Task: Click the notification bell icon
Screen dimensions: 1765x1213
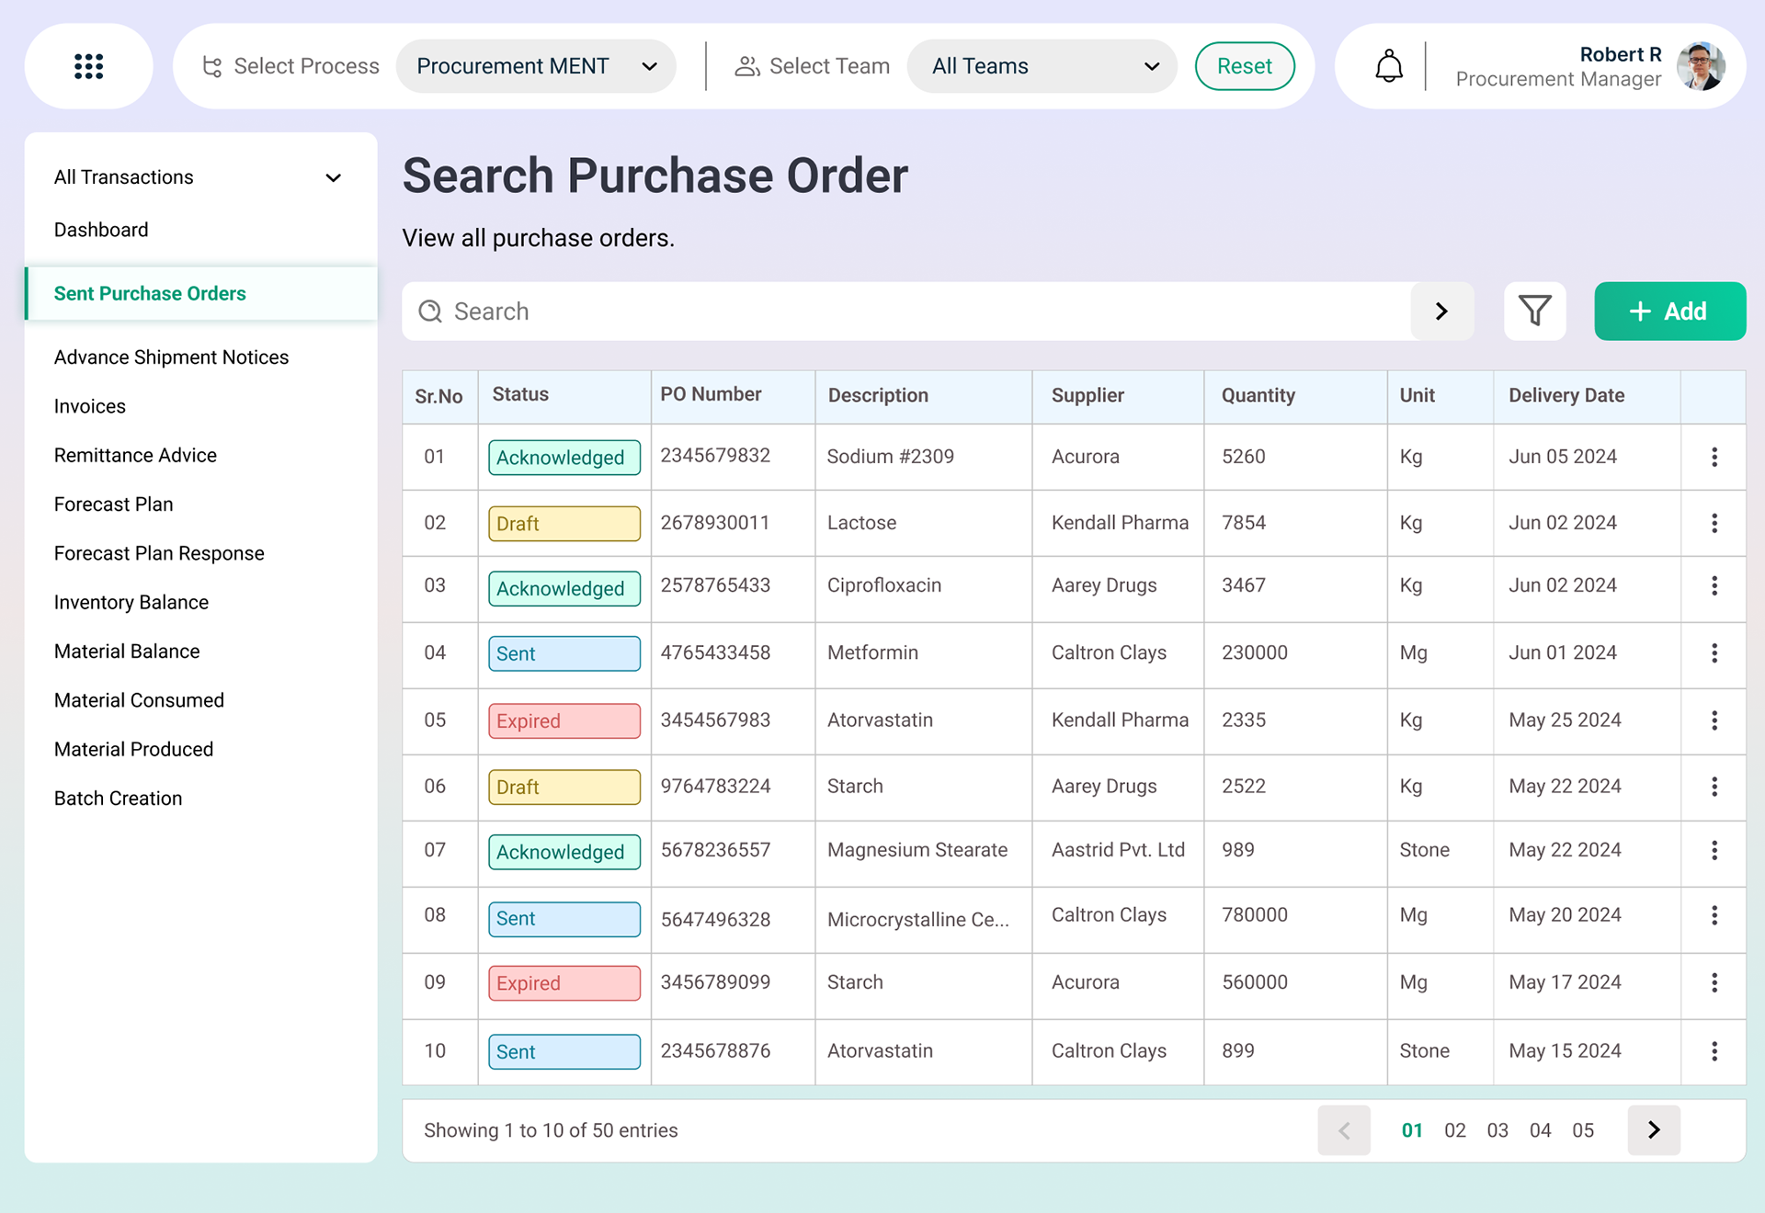Action: 1388,66
